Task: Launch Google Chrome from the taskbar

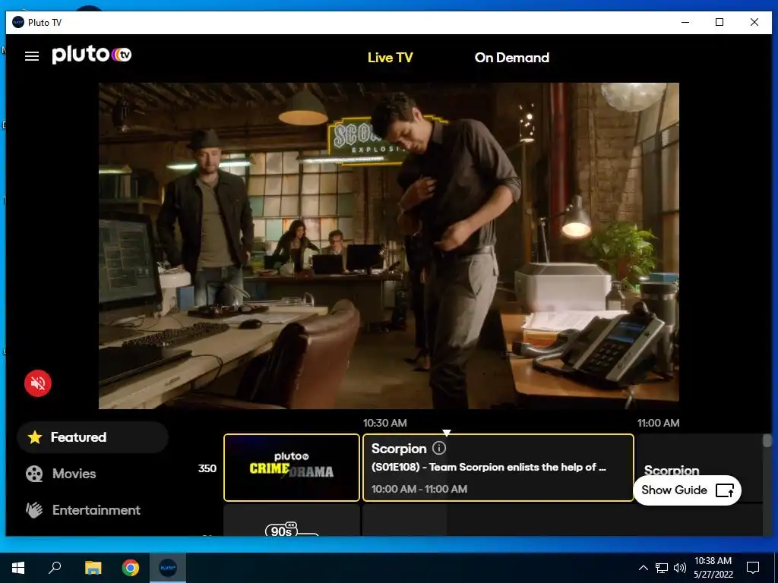Action: pos(131,568)
